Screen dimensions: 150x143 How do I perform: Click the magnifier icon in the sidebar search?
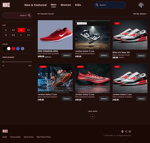[29, 15]
